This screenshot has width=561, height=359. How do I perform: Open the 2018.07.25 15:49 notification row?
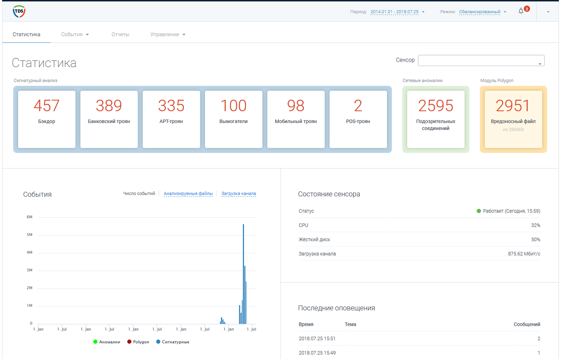click(x=419, y=352)
